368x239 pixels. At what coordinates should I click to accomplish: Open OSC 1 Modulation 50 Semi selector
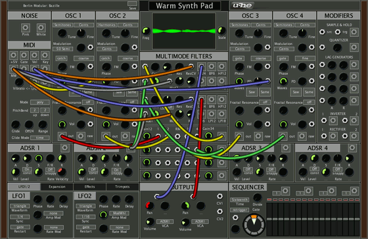[x=63, y=49]
